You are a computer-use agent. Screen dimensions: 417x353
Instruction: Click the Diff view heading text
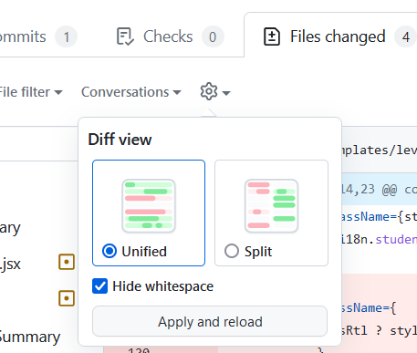tap(120, 140)
